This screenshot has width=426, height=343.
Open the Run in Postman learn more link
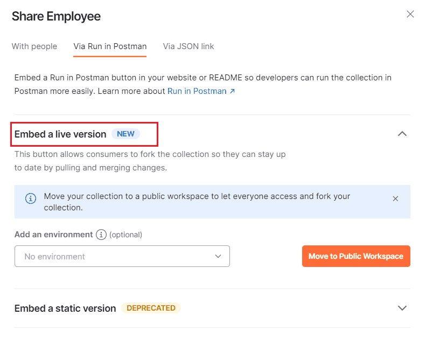(197, 91)
